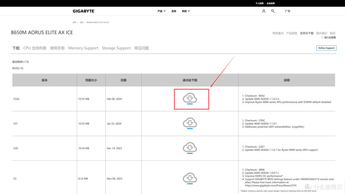Download the F21 BIOS file
345x194 pixels.
[190, 123]
